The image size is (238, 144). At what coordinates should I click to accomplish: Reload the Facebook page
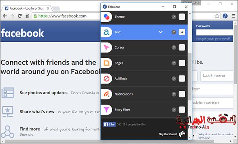pos(20,16)
